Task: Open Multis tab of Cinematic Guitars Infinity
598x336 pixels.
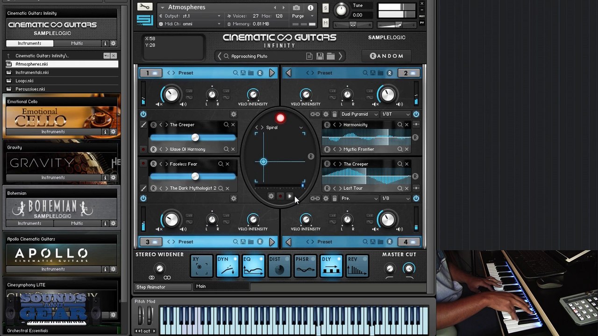Action: point(77,43)
